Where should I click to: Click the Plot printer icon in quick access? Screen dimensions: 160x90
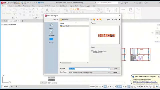coord(25,3)
